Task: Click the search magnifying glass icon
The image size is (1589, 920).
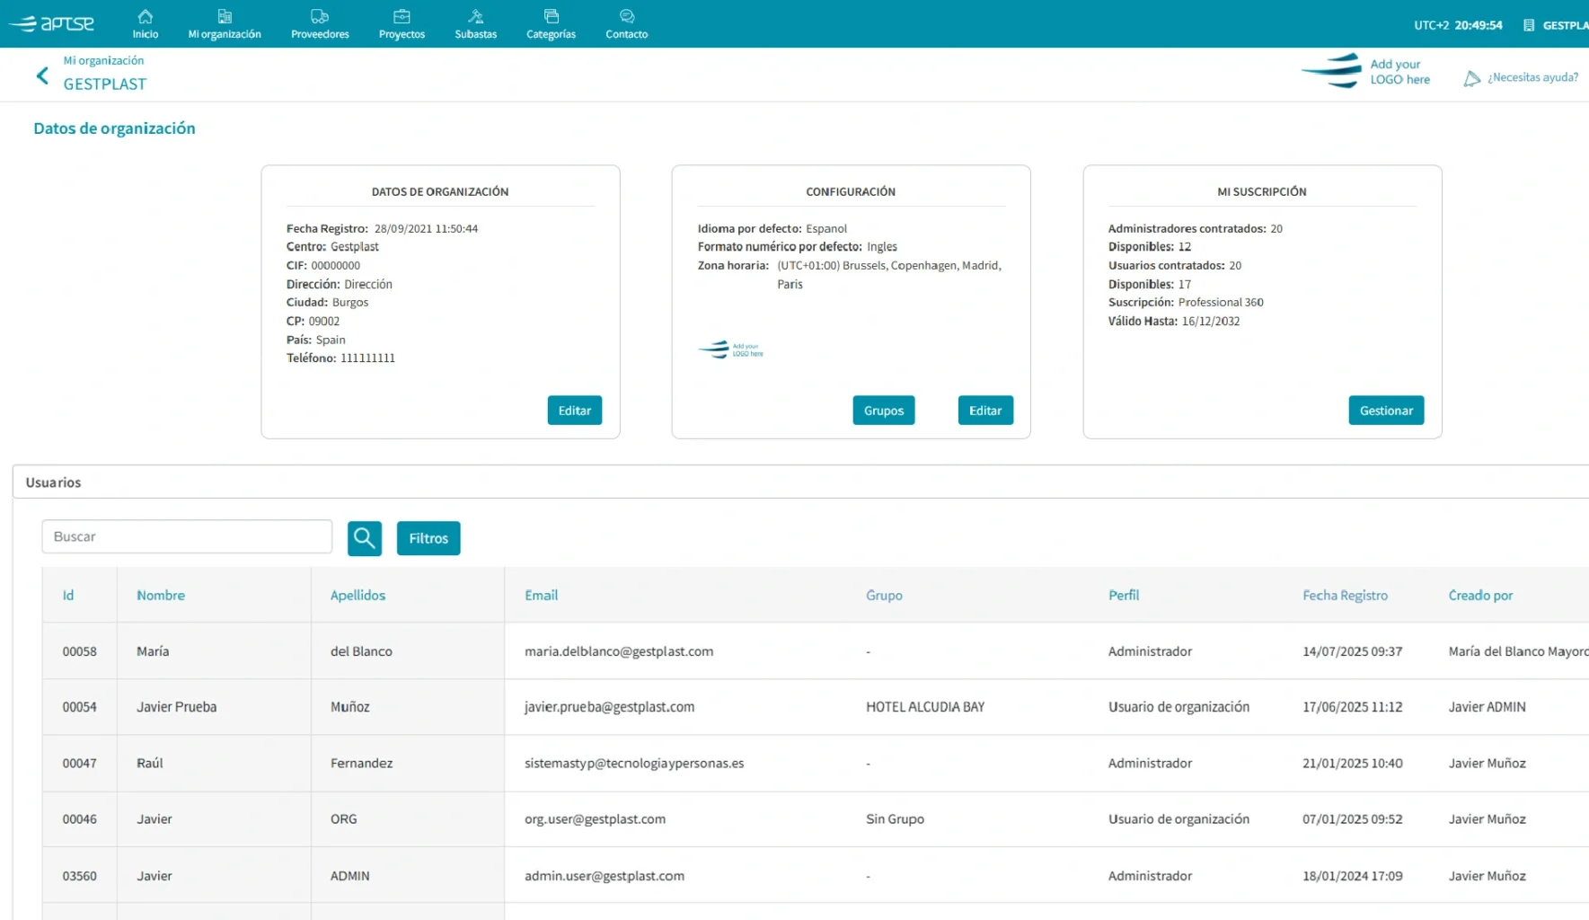Action: [x=365, y=537]
